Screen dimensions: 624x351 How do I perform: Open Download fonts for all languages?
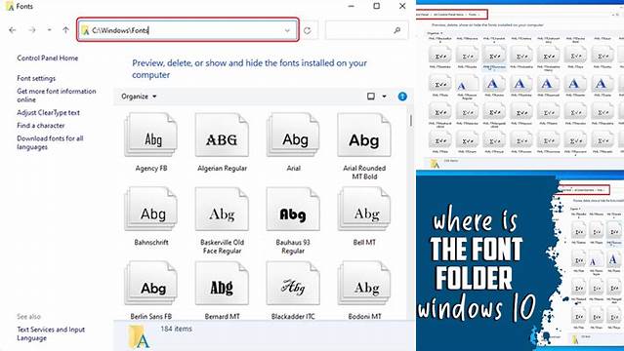50,142
